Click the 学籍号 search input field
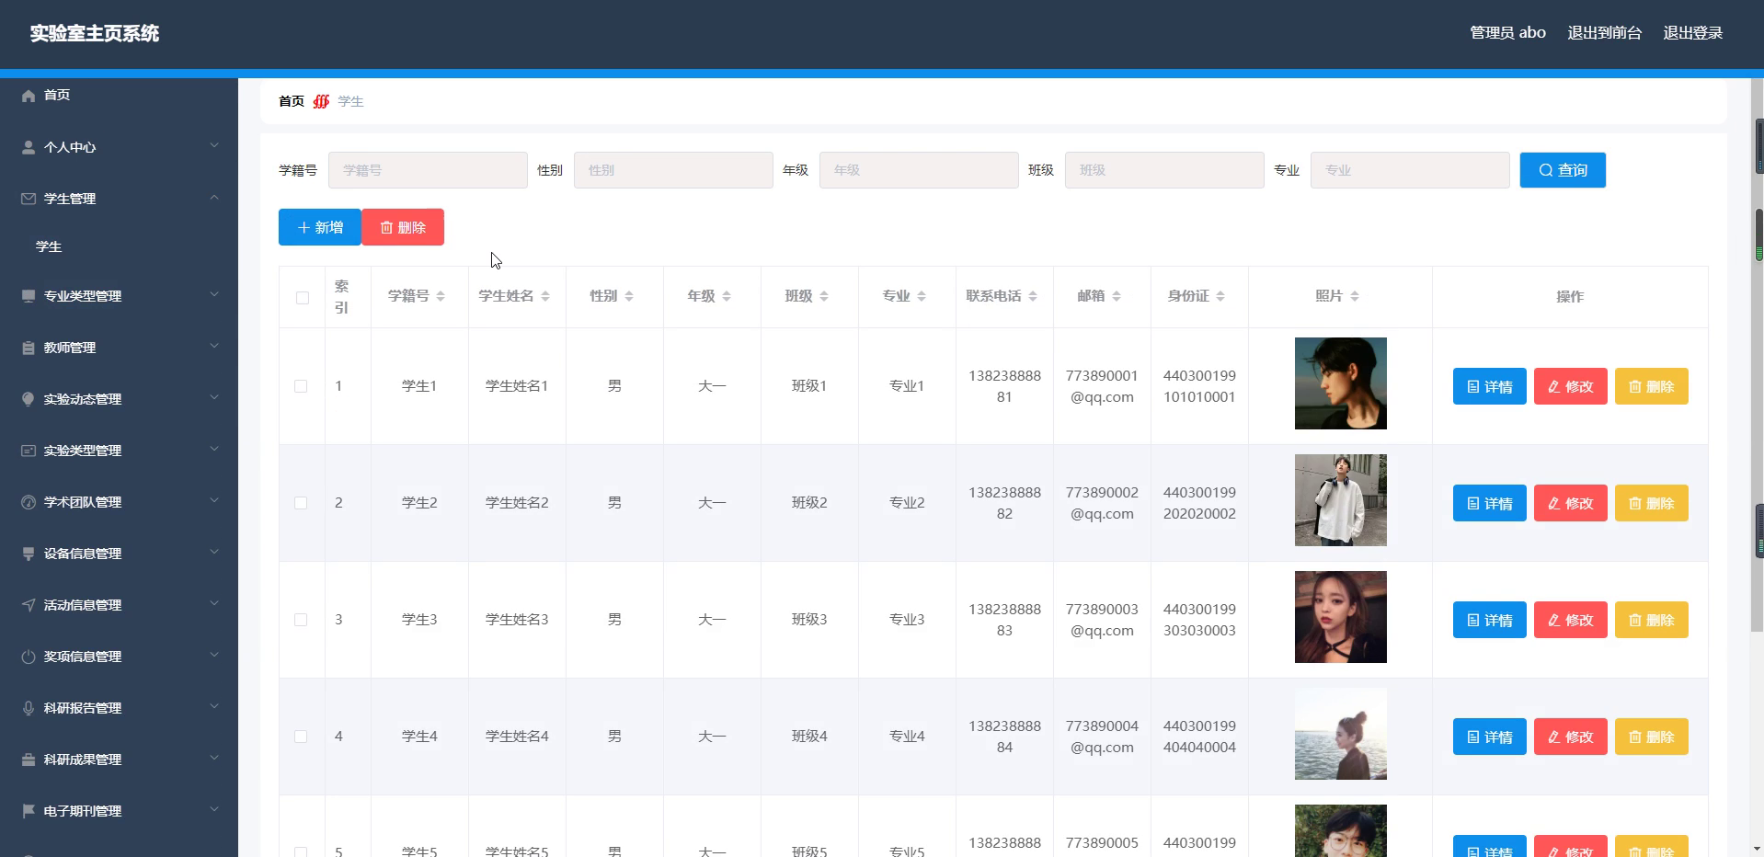The image size is (1764, 857). (428, 170)
